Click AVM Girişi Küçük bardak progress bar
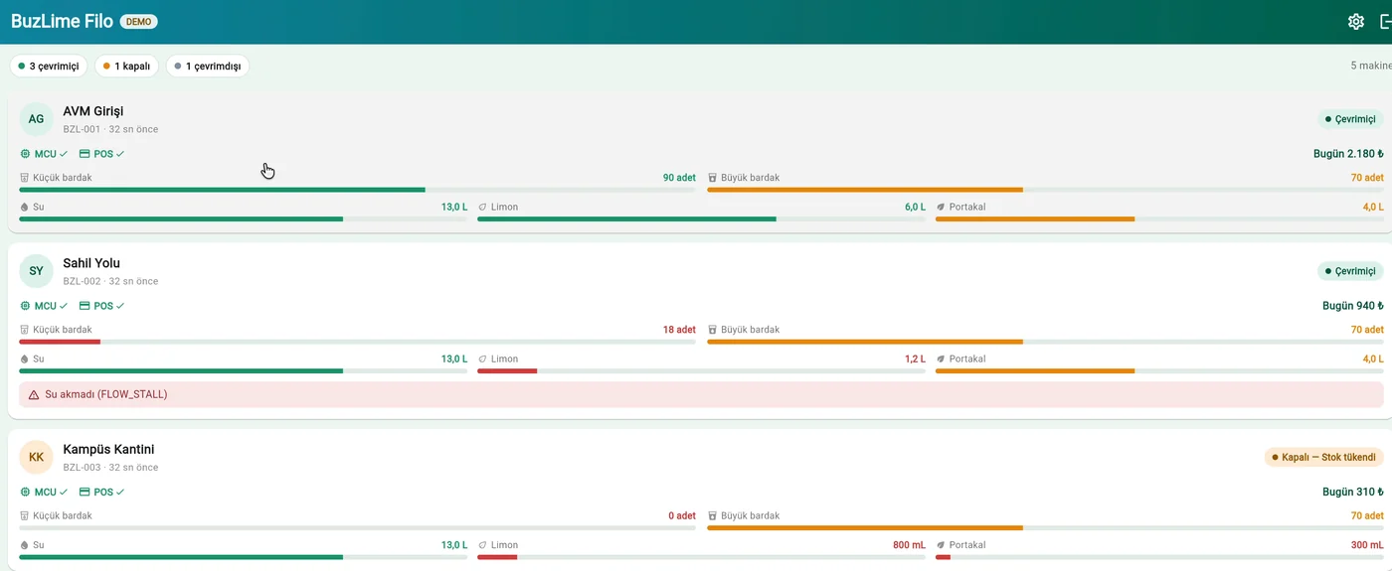 tap(358, 190)
